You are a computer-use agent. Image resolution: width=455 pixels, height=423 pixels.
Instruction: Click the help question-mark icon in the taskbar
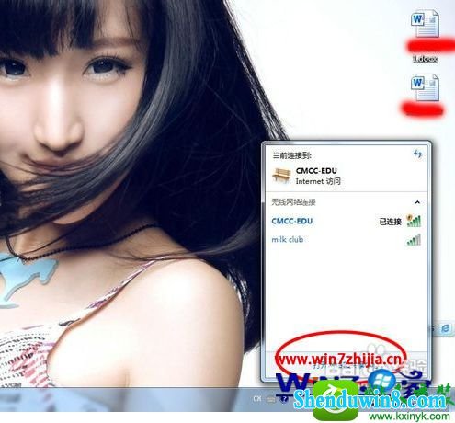click(284, 399)
